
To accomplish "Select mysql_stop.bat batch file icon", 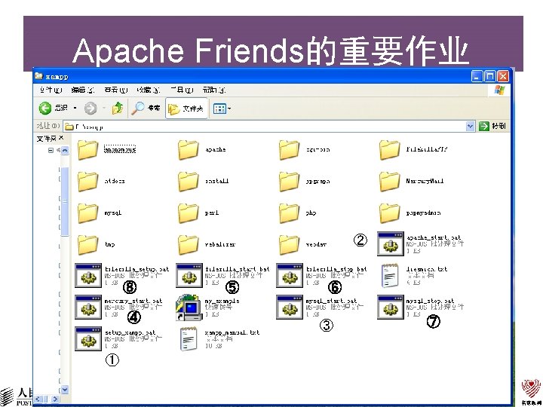I will 391,307.
